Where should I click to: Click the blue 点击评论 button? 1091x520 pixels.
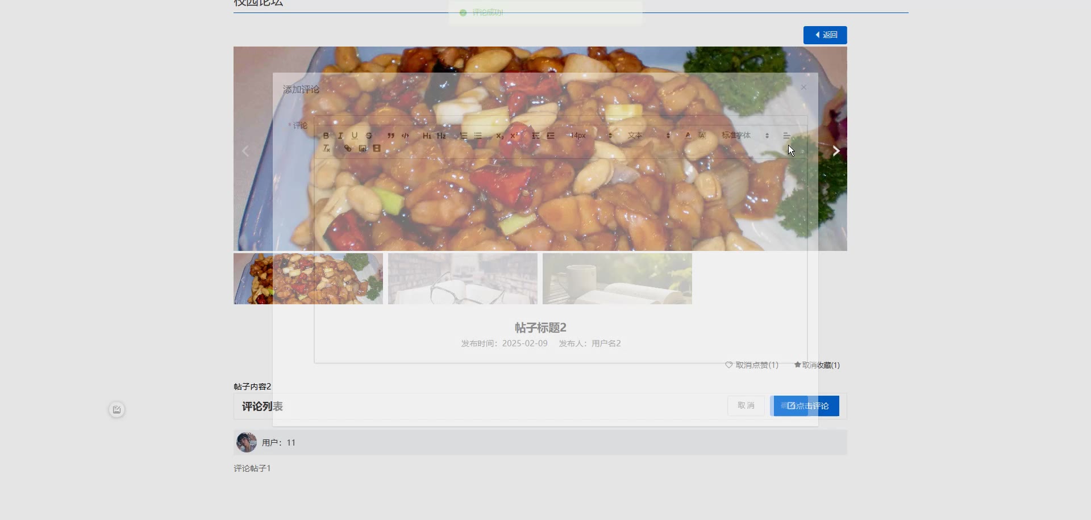pos(806,406)
